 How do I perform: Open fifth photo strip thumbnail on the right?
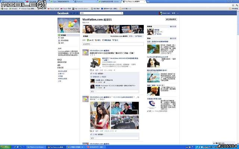[138, 29]
